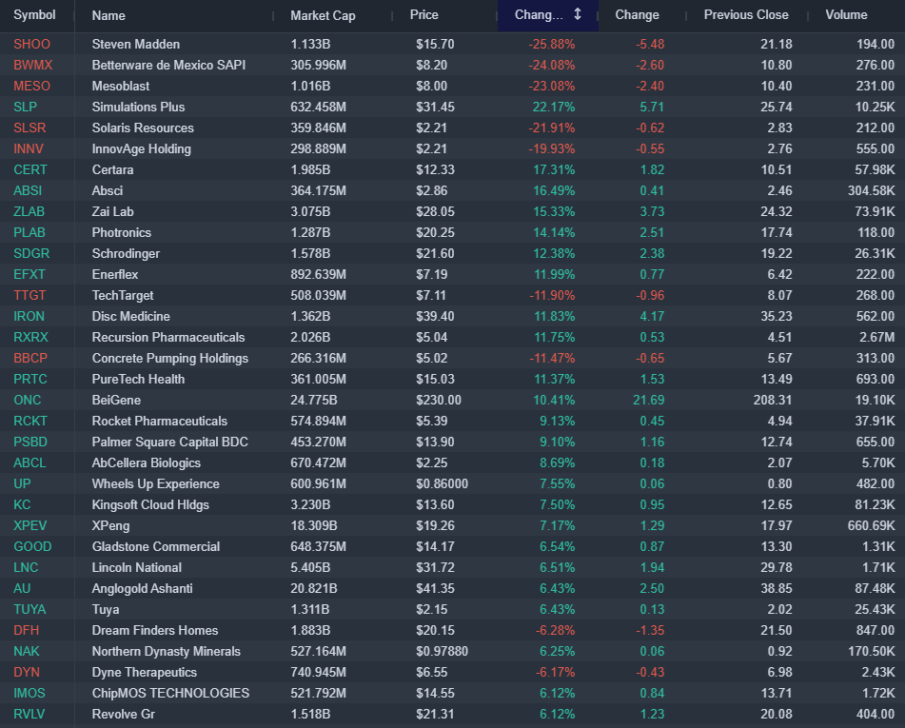Sort by the Price column header
Image resolution: width=905 pixels, height=728 pixels.
pos(424,15)
